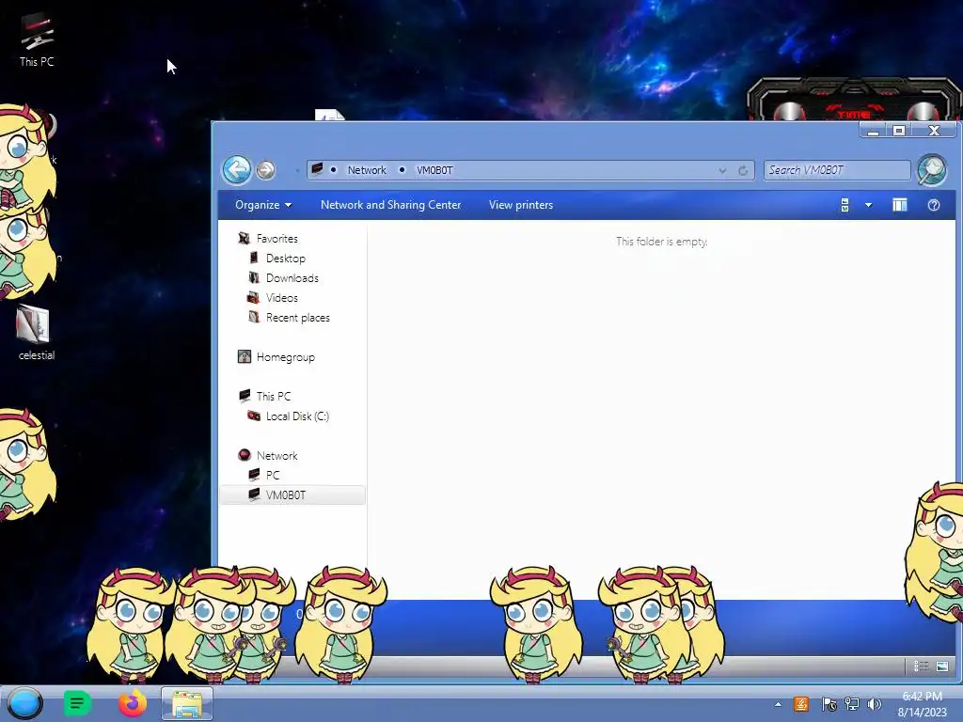
Task: Open File Explorer taskbar button
Action: [x=187, y=703]
